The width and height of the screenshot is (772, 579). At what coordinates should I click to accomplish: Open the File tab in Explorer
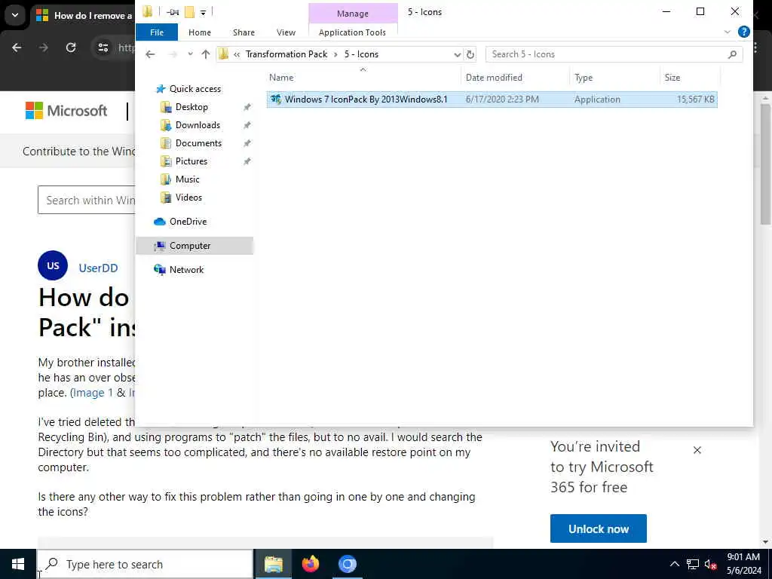[157, 32]
